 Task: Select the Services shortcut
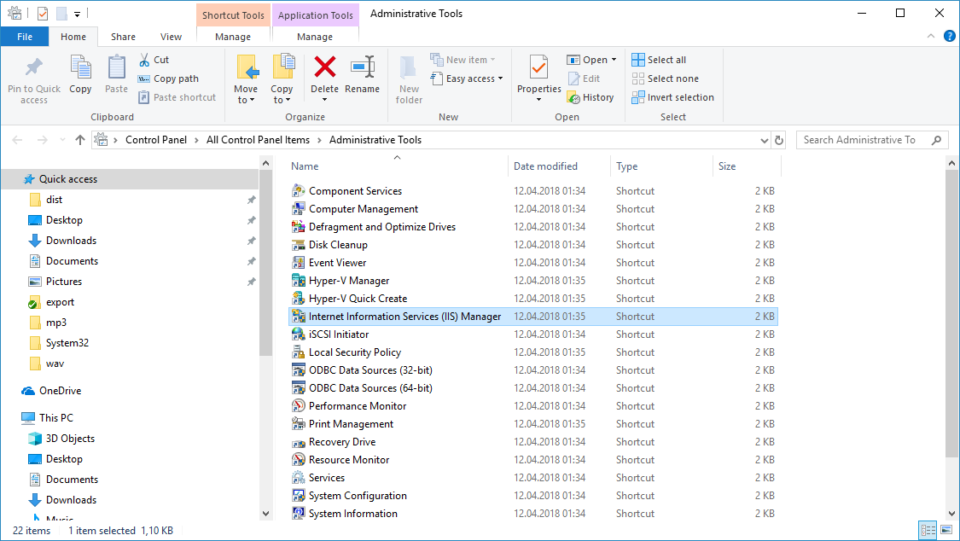pyautogui.click(x=327, y=478)
